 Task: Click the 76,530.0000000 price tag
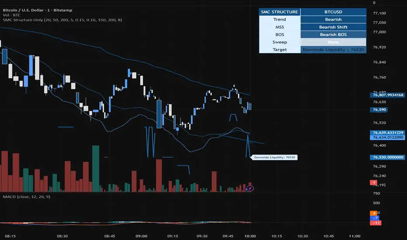[388, 157]
